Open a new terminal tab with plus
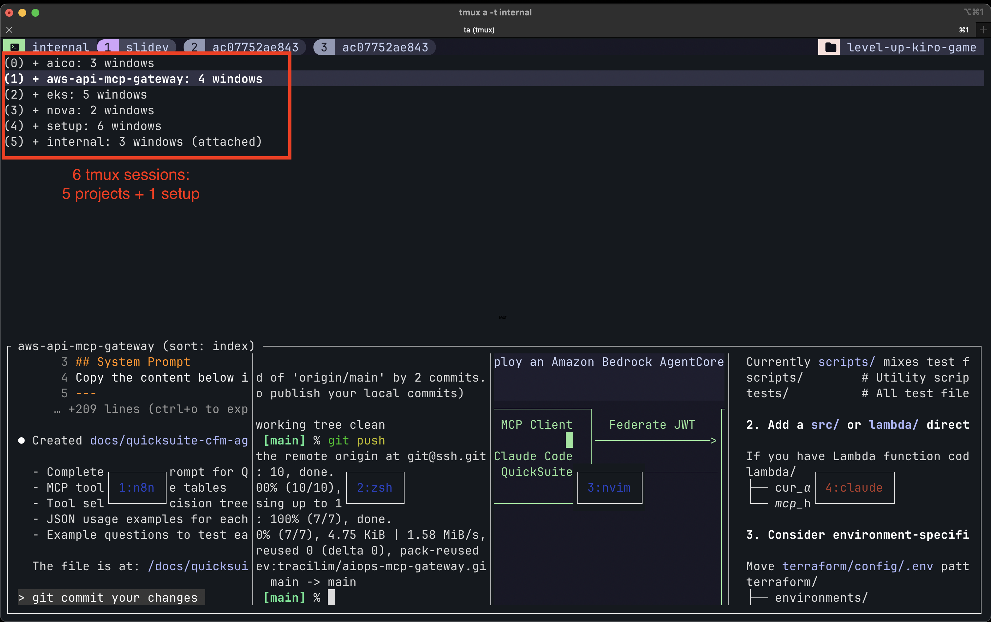 983,29
